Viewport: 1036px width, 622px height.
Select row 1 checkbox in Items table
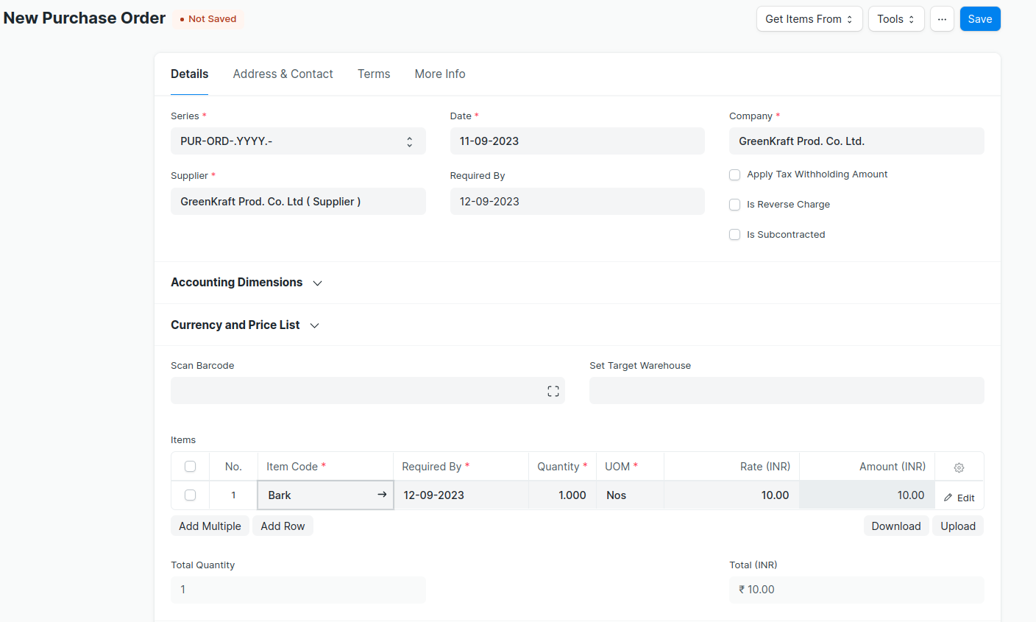191,495
